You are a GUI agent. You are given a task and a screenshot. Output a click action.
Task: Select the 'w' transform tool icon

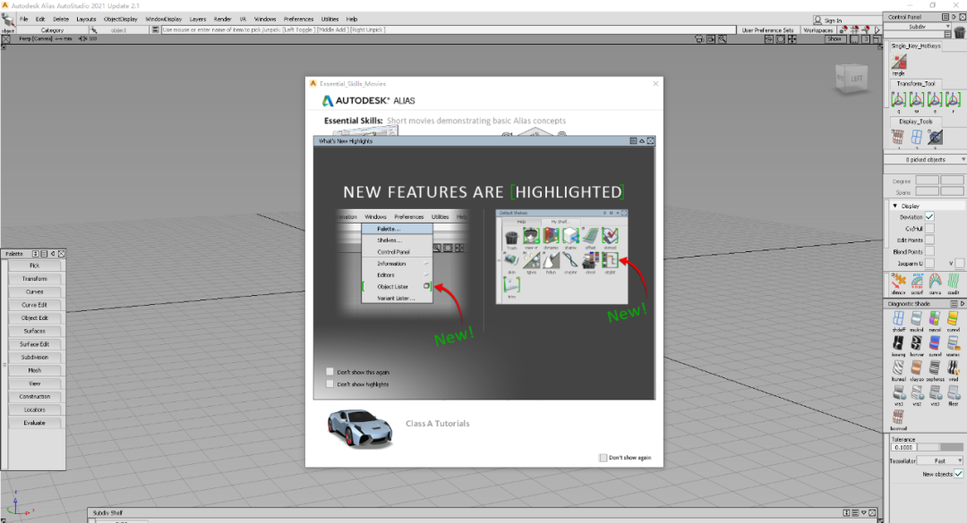point(917,99)
